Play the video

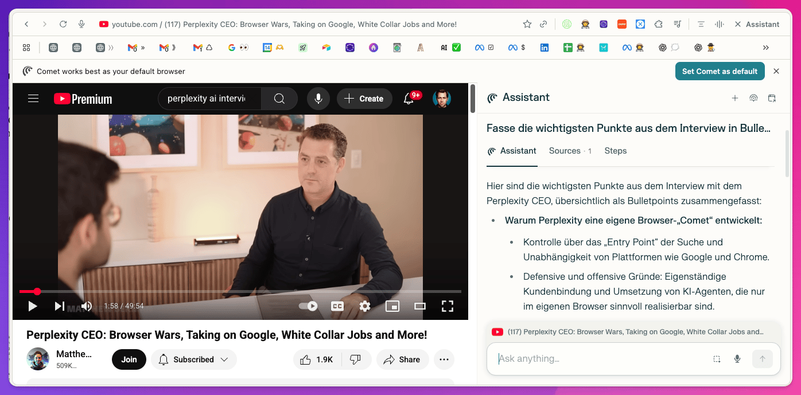[x=33, y=306]
